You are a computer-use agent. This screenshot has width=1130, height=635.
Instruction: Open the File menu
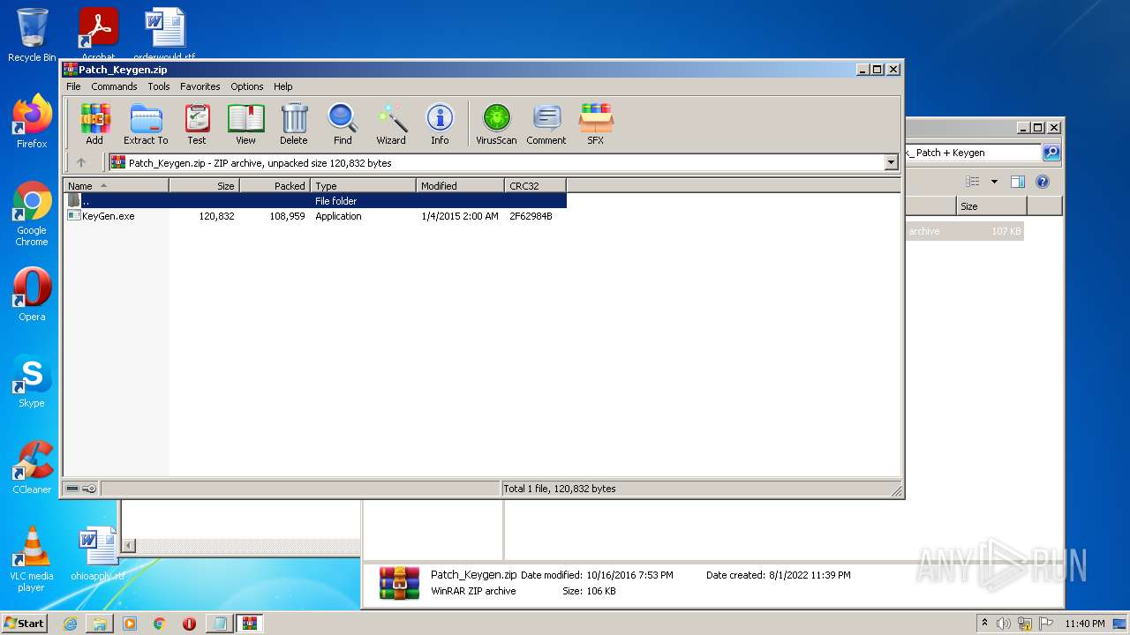(73, 86)
